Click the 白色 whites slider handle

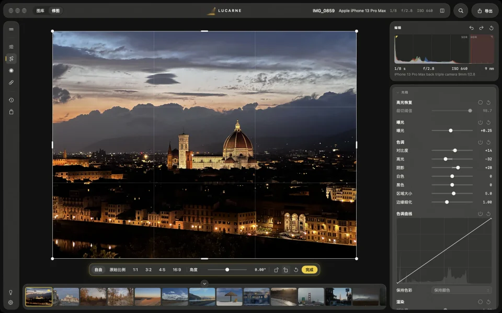(452, 176)
